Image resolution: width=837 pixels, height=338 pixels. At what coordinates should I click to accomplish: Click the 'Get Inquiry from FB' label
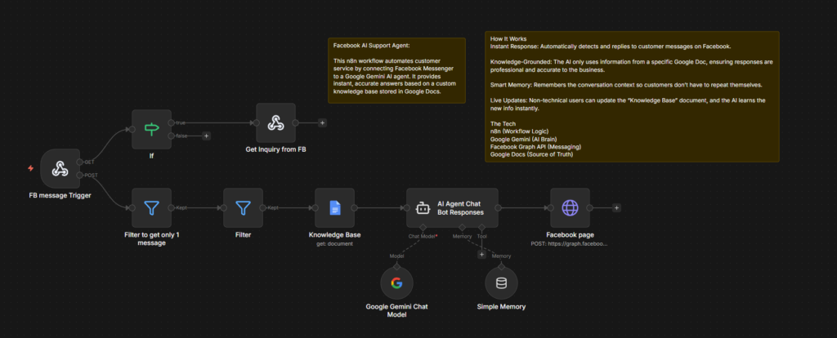275,149
